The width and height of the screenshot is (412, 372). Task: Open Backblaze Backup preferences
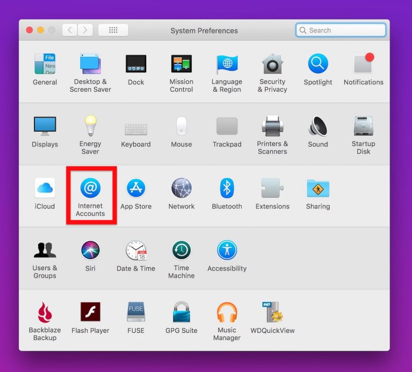click(45, 314)
